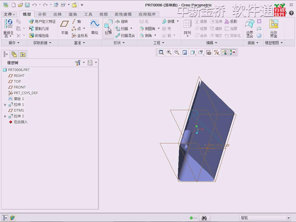
Task: Create a Coordinate System (坐标系)
Action: coord(80,36)
